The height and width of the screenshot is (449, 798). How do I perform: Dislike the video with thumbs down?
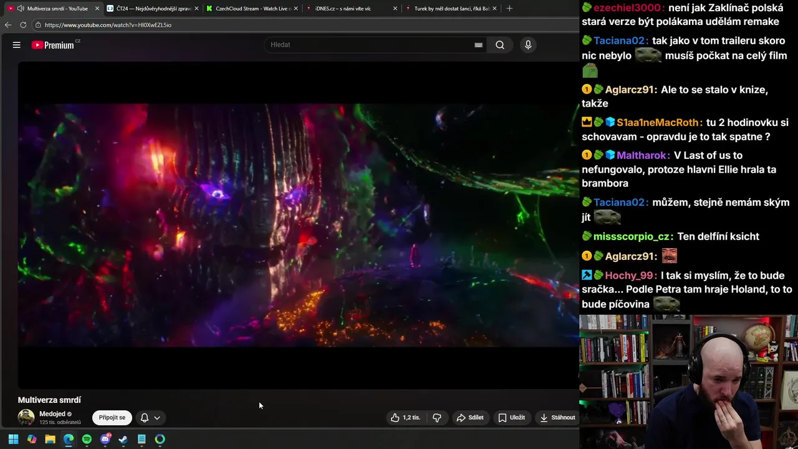coord(437,418)
